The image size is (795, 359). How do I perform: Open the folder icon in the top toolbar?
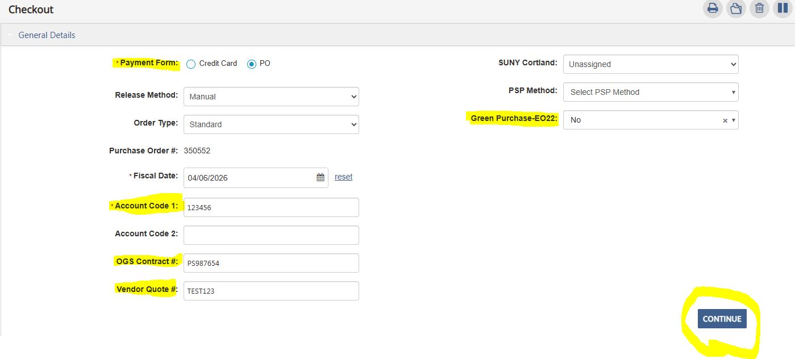click(736, 9)
